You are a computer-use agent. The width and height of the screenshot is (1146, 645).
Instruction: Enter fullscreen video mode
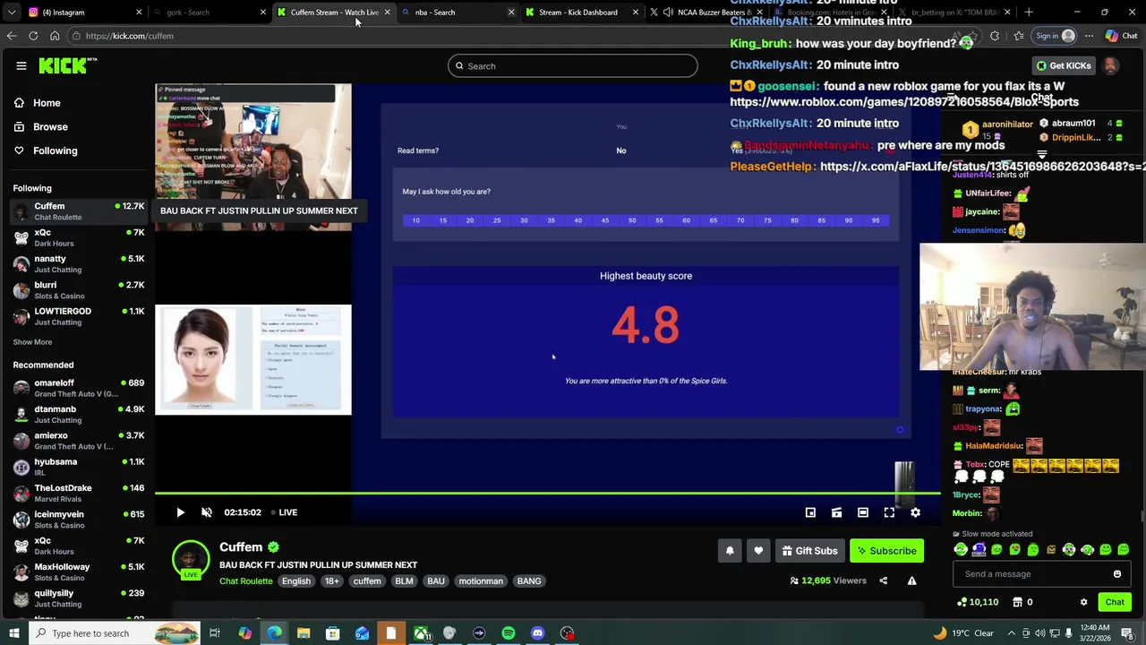tap(889, 512)
